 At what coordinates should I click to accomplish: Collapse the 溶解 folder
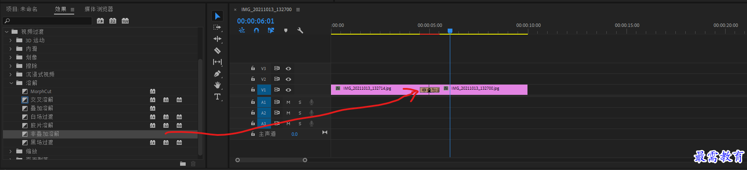tap(11, 83)
